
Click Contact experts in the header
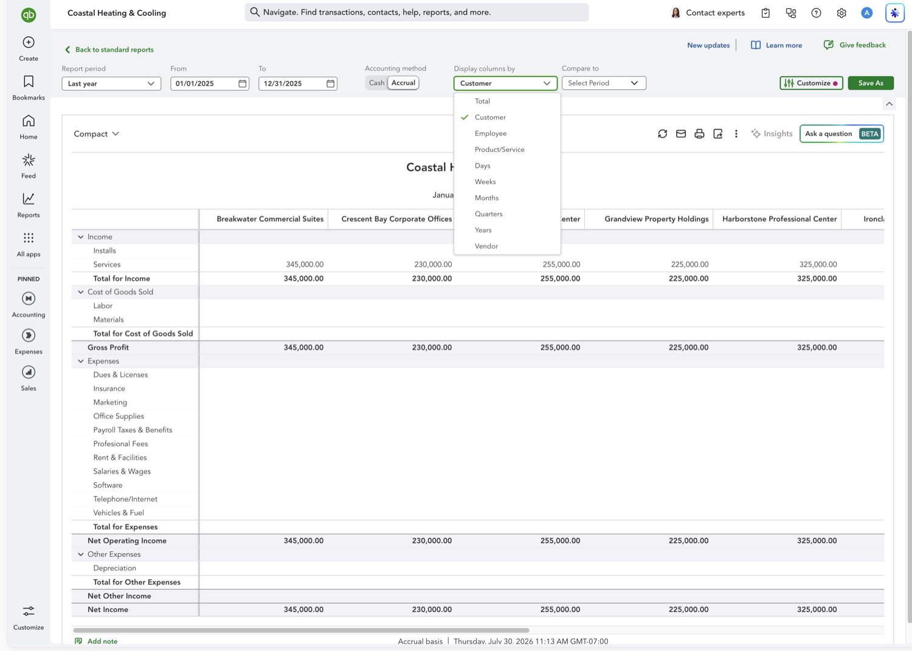708,13
